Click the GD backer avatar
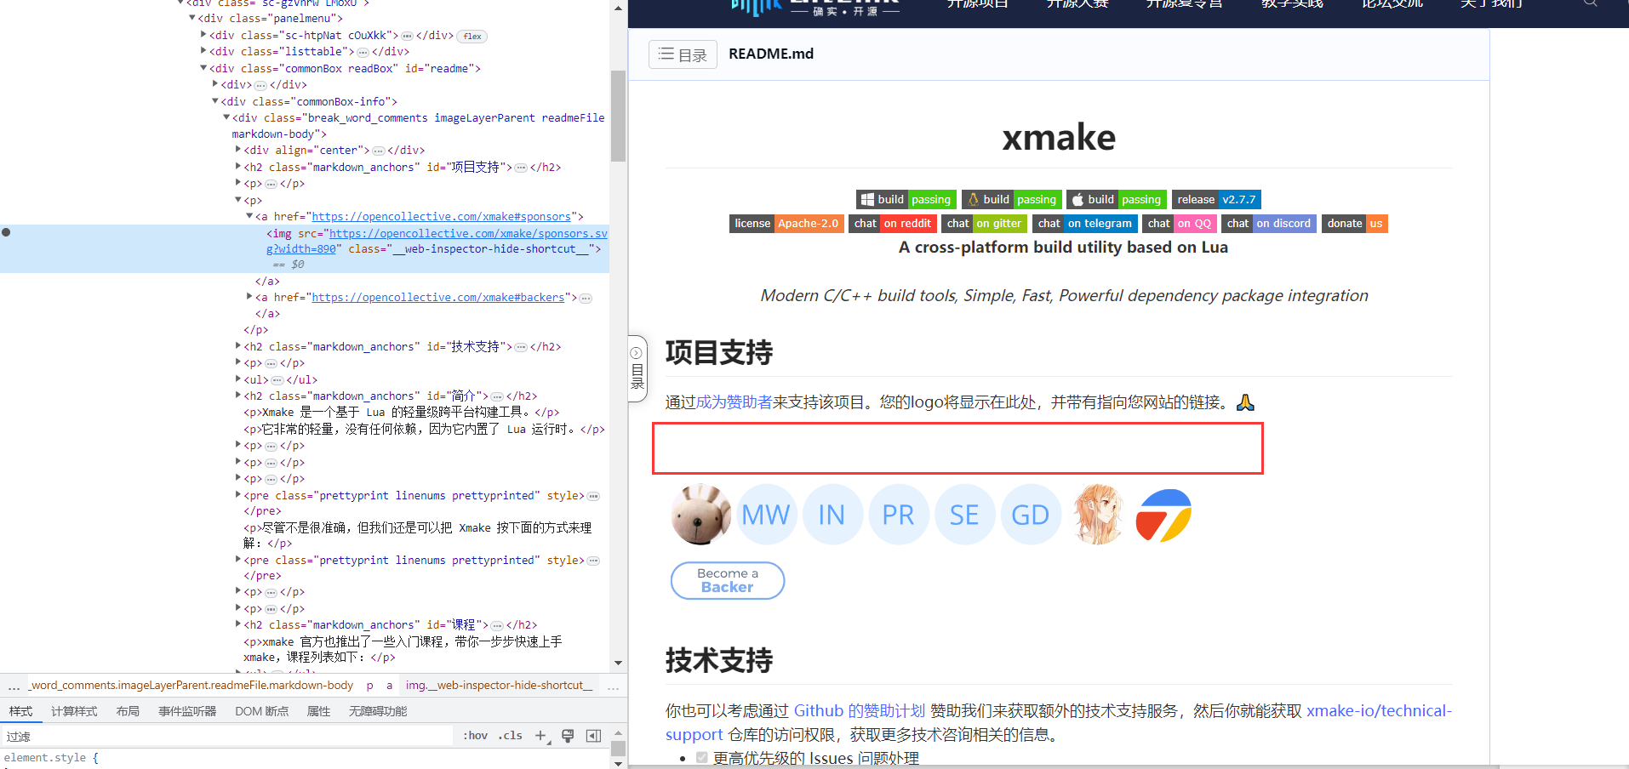The image size is (1629, 769). [x=1031, y=515]
